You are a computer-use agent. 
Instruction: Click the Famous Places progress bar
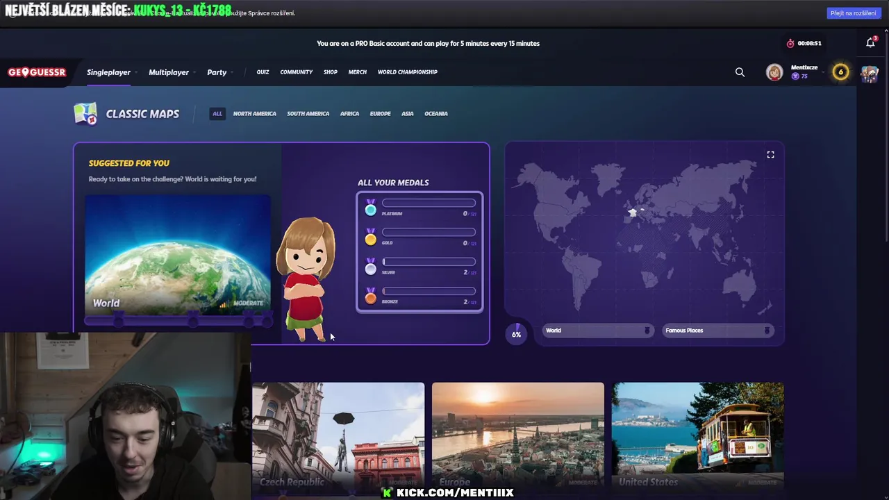[x=718, y=331]
